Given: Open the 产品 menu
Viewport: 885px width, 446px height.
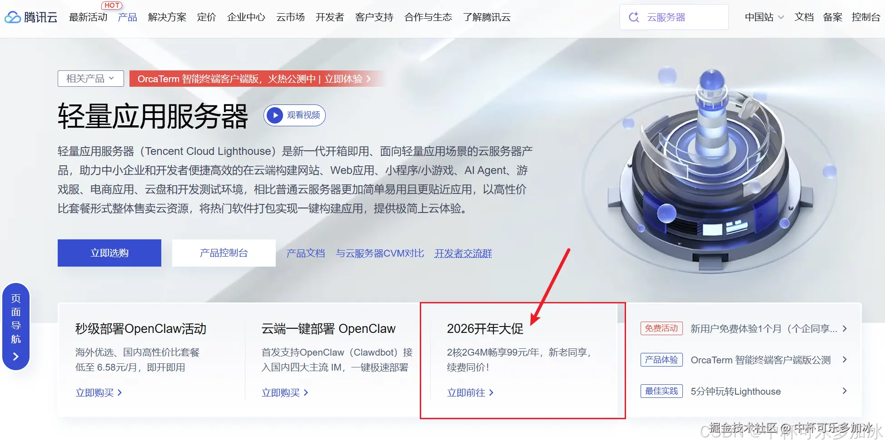Looking at the screenshot, I should click(127, 17).
